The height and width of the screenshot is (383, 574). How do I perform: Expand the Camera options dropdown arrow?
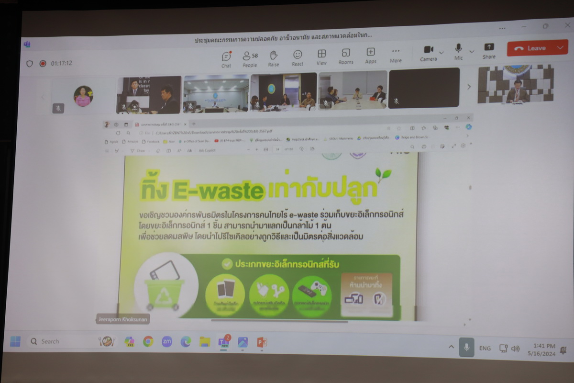coord(442,52)
